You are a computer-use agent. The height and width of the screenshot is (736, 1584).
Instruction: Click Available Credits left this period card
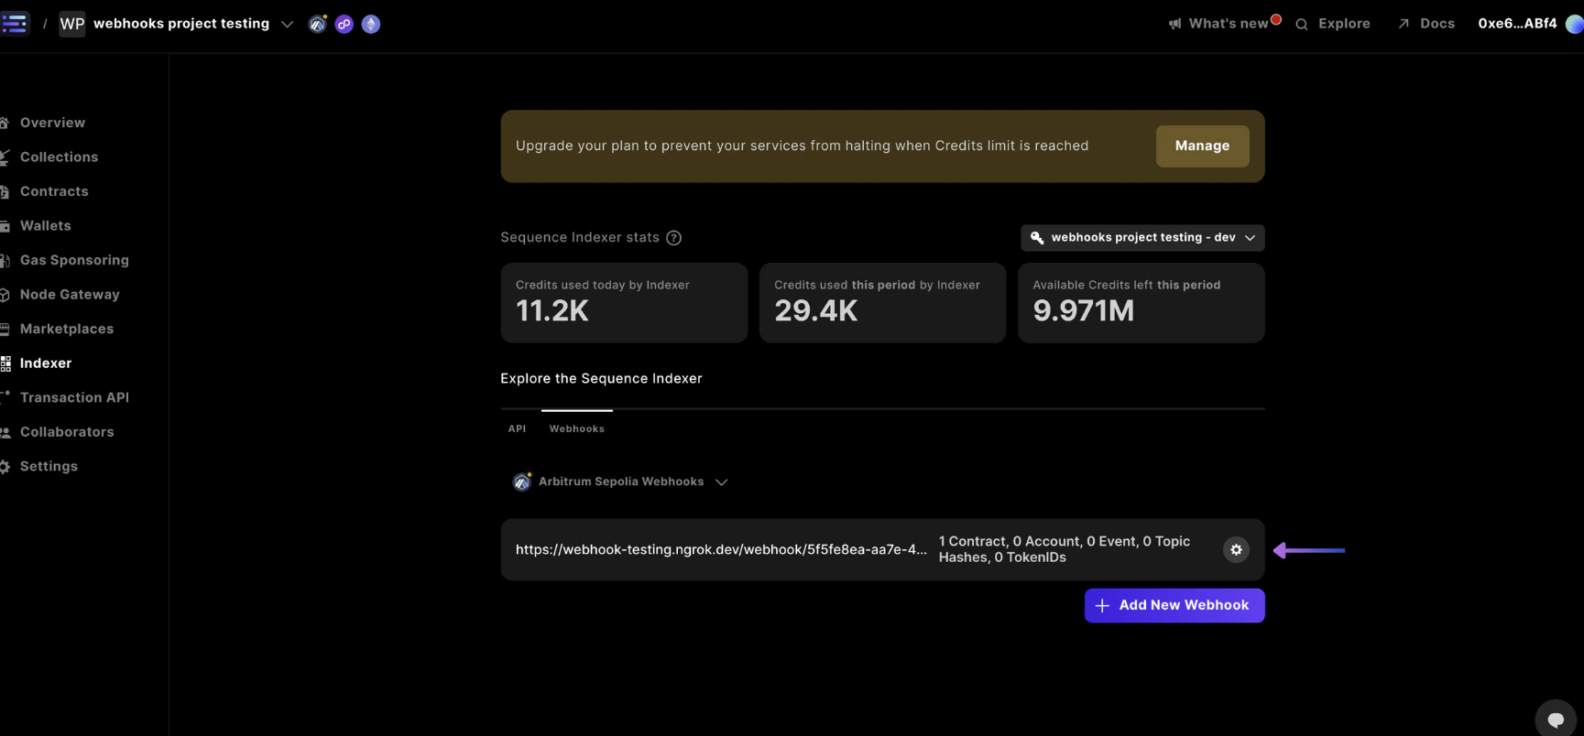[x=1141, y=303]
